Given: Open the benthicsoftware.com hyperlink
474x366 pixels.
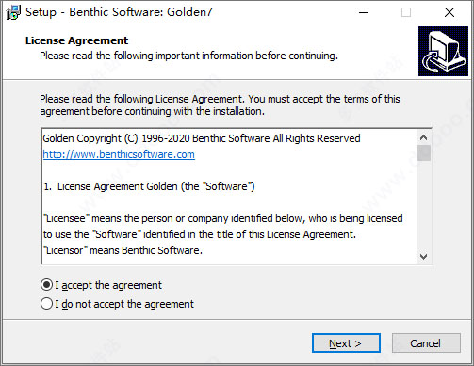Looking at the screenshot, I should (119, 154).
